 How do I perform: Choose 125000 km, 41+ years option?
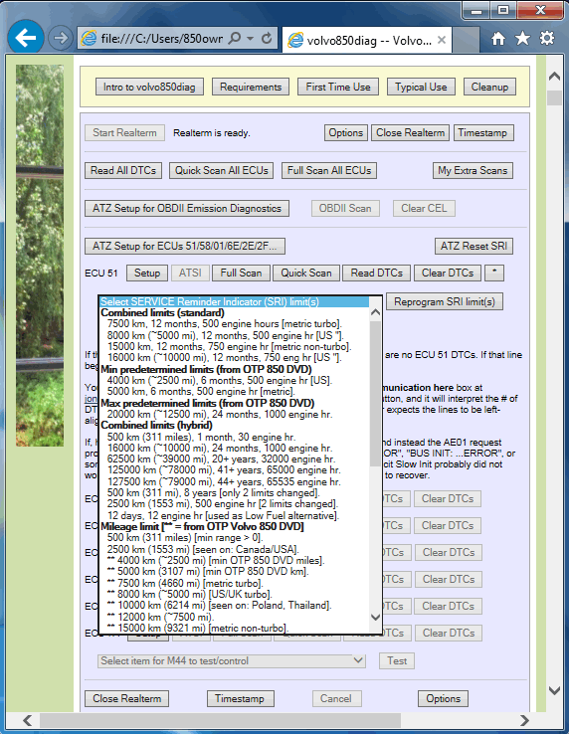point(234,470)
